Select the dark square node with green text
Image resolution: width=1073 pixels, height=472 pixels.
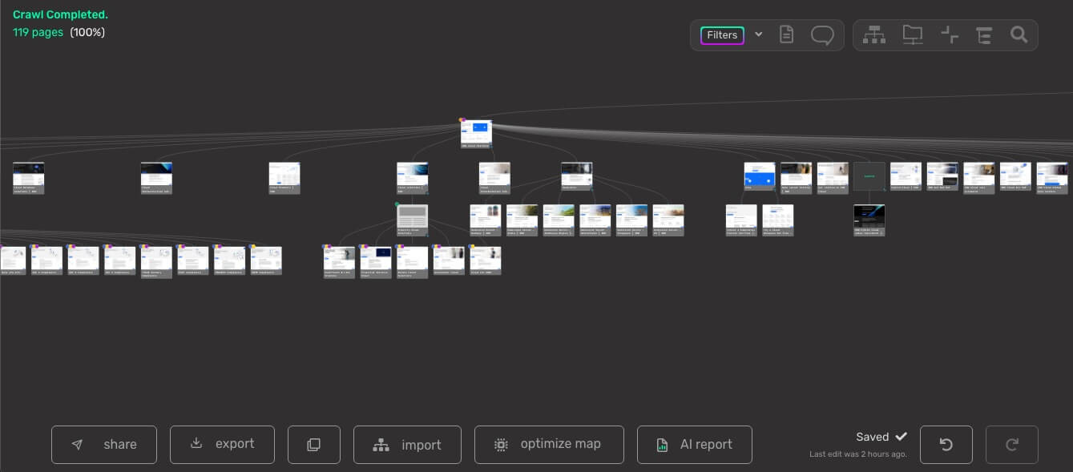tap(869, 177)
